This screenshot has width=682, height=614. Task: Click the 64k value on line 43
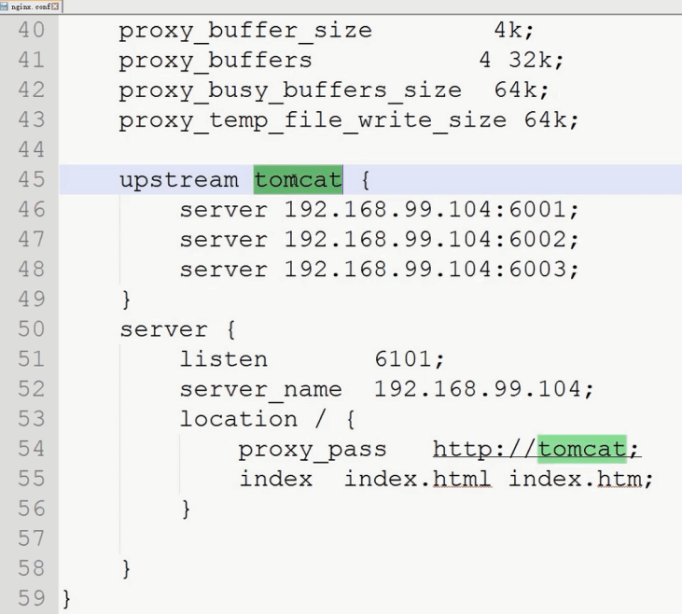pos(546,120)
